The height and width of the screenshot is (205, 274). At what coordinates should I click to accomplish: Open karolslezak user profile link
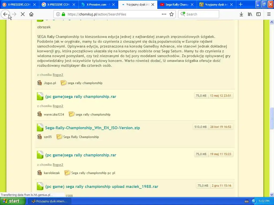coord(52,173)
